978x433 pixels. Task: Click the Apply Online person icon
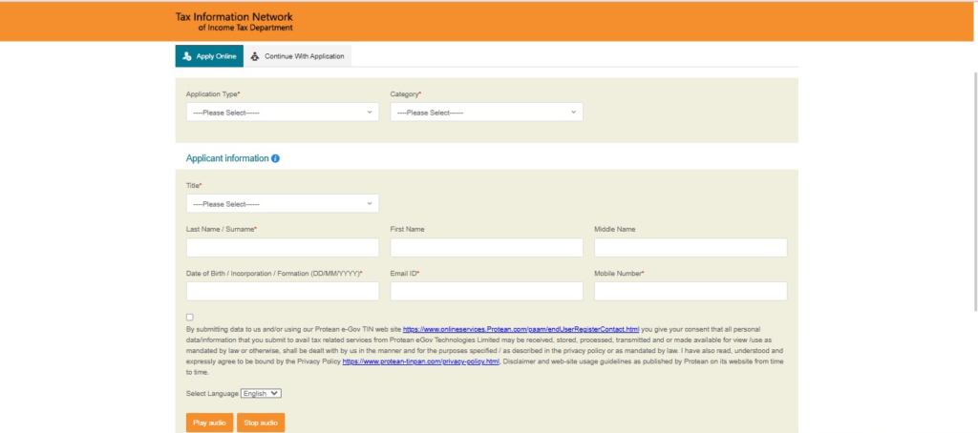click(x=187, y=56)
